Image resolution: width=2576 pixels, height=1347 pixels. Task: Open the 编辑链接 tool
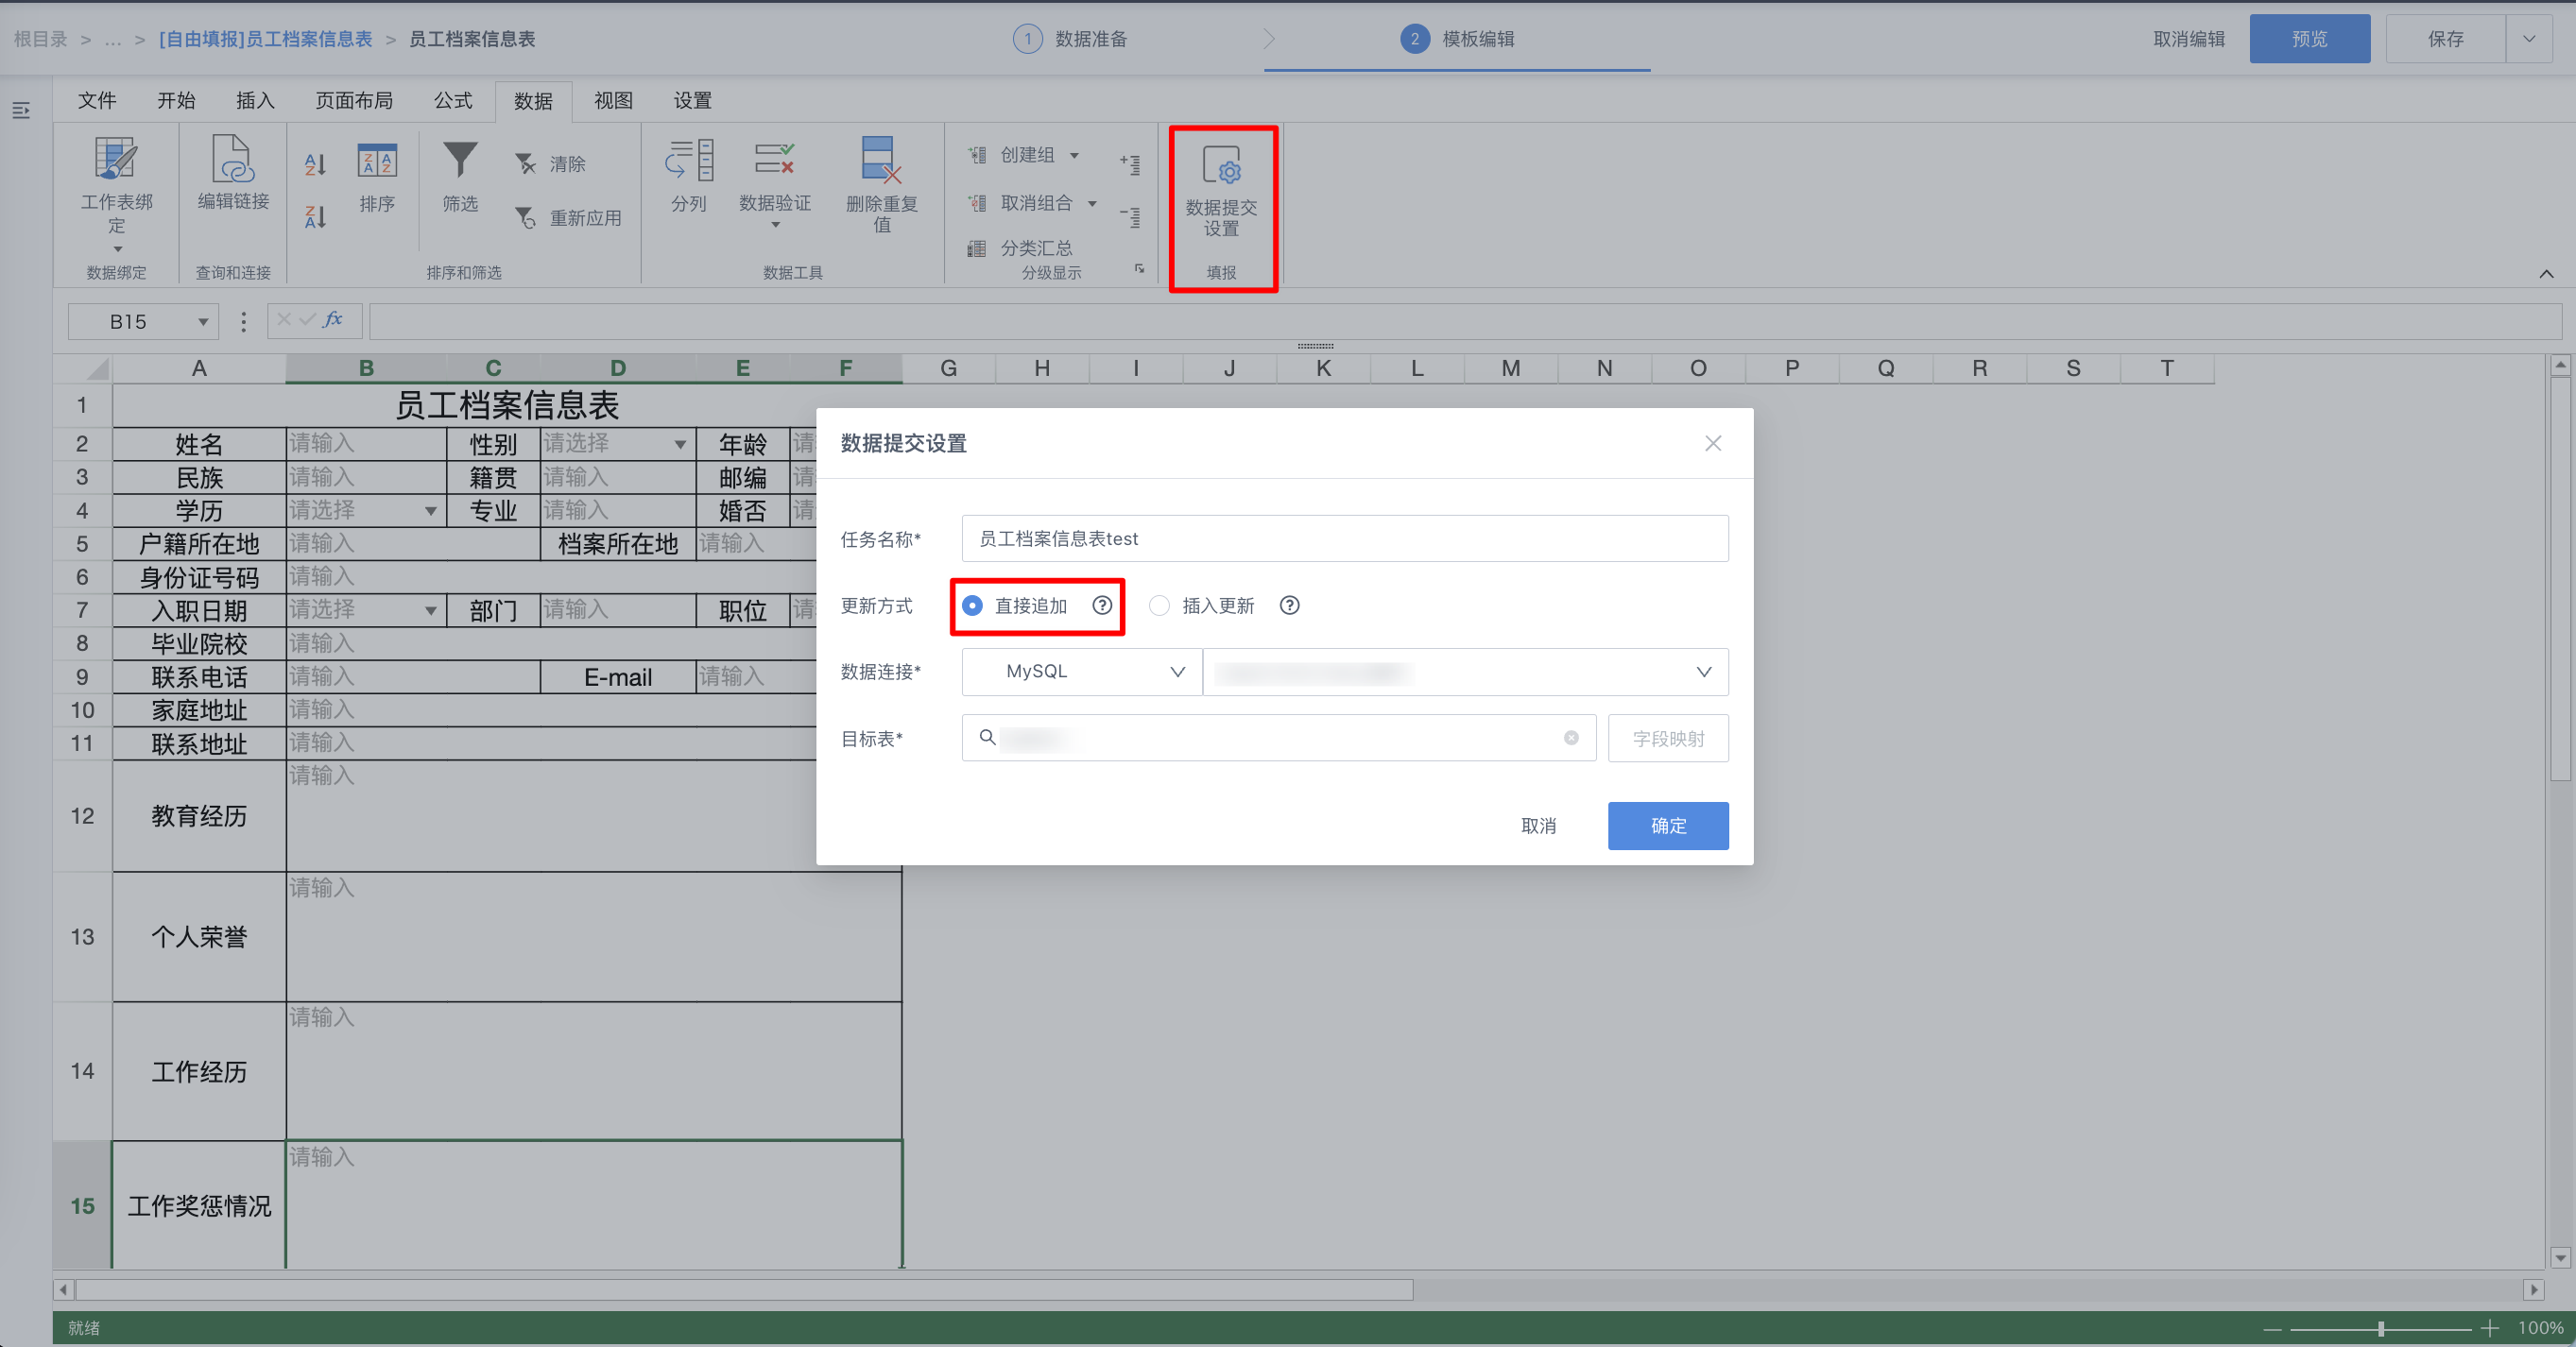(x=233, y=160)
